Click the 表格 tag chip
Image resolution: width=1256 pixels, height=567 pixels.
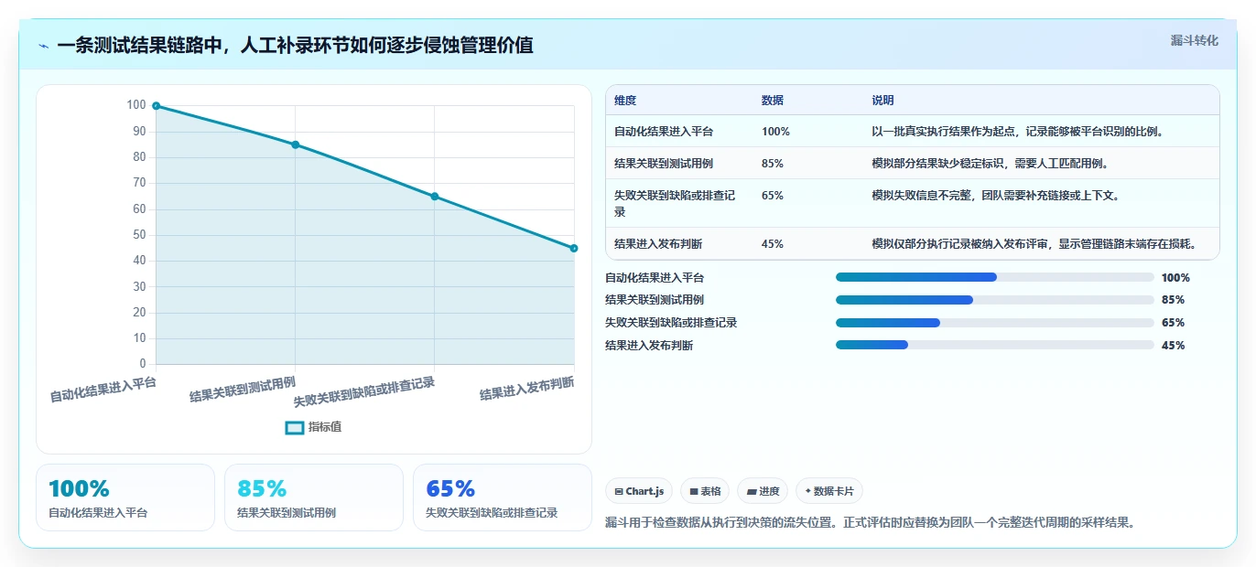705,491
